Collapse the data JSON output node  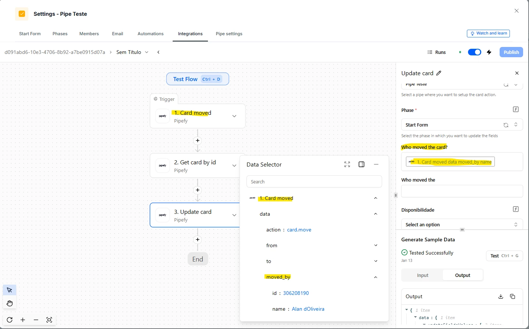(x=415, y=318)
